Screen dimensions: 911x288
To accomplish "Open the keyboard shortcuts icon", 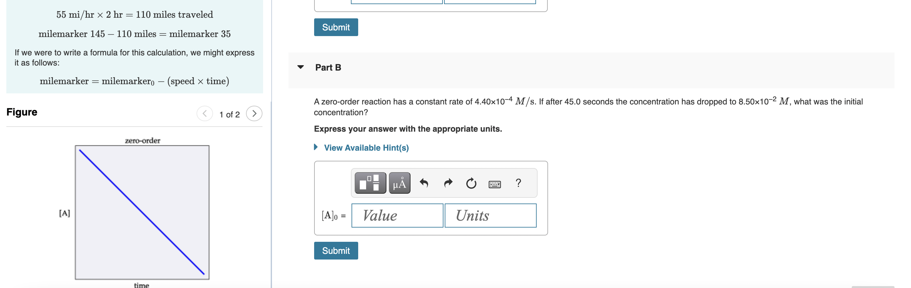I will tap(495, 184).
